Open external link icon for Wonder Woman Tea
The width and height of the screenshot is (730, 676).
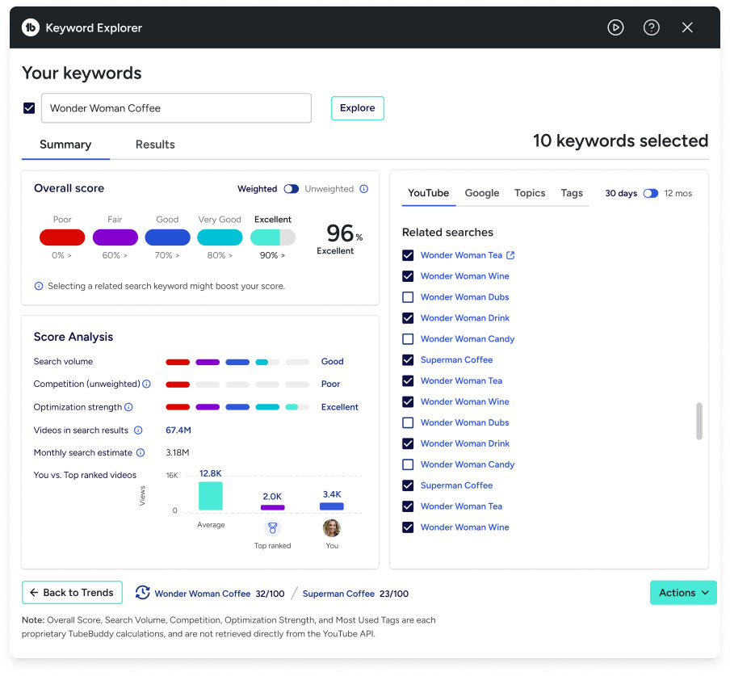(x=510, y=255)
